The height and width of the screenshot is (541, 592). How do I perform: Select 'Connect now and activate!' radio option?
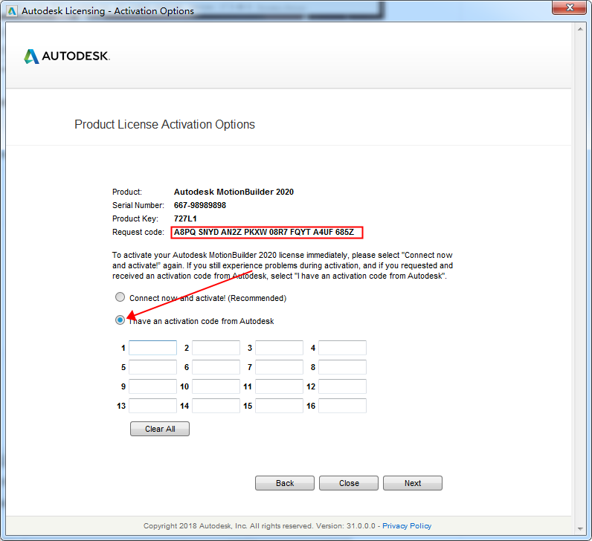tap(120, 297)
